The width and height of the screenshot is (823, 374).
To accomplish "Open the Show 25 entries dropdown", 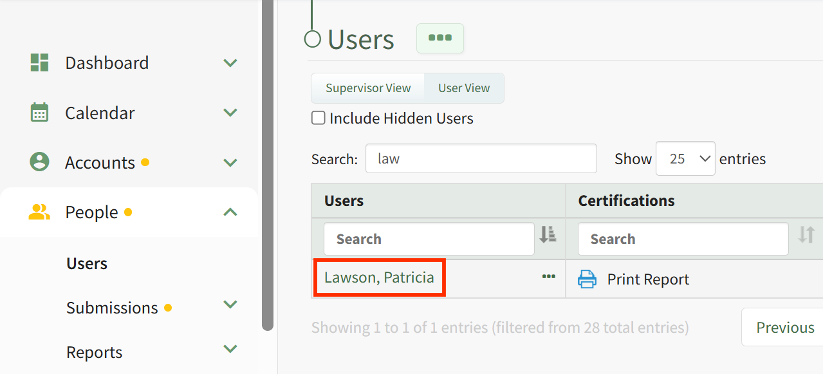I will pos(685,158).
